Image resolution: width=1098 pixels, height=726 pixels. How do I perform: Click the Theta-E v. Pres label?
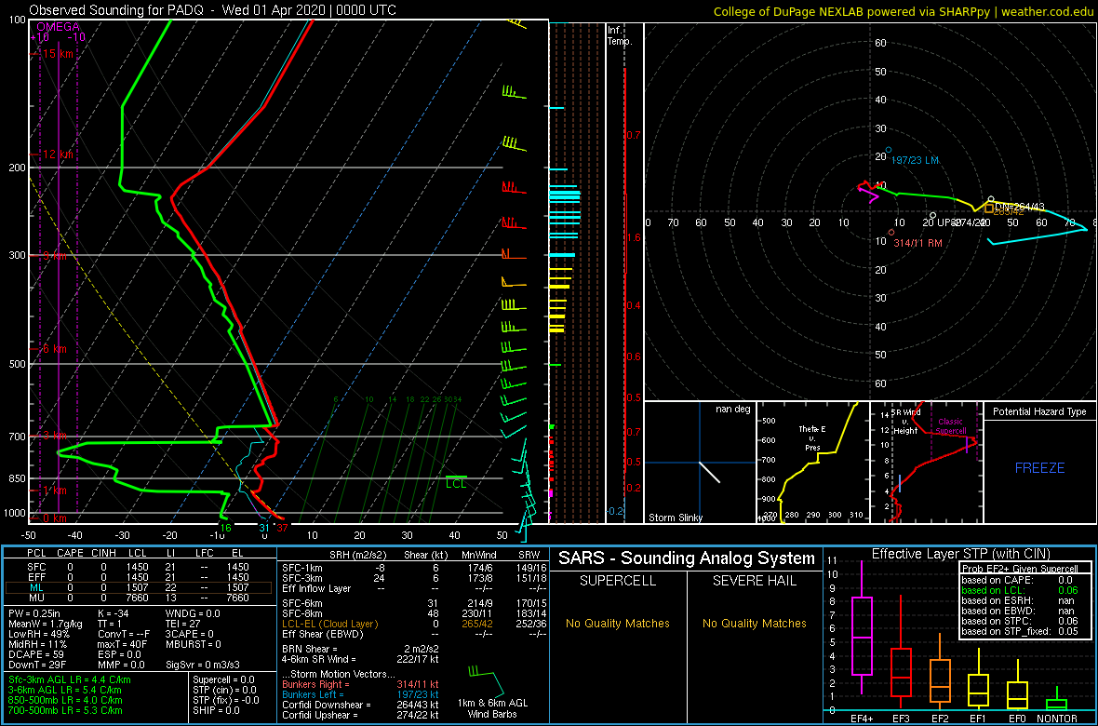click(x=813, y=438)
